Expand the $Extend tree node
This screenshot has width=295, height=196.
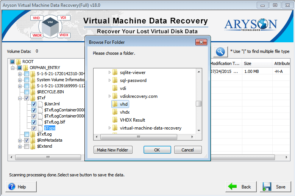click(x=20, y=147)
